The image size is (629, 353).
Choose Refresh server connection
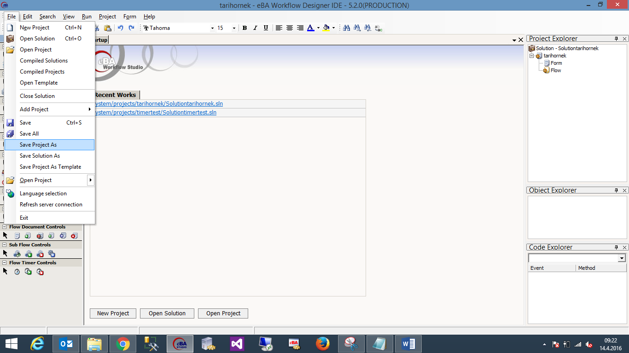tap(49, 205)
